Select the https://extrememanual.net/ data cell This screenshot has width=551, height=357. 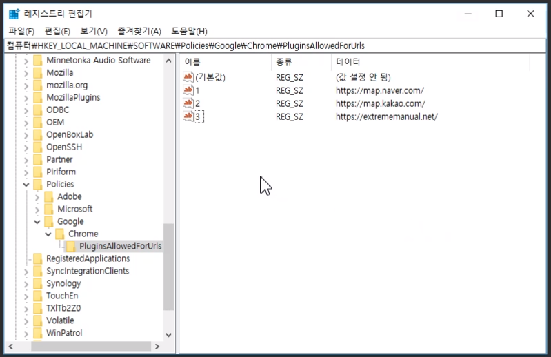tap(387, 116)
